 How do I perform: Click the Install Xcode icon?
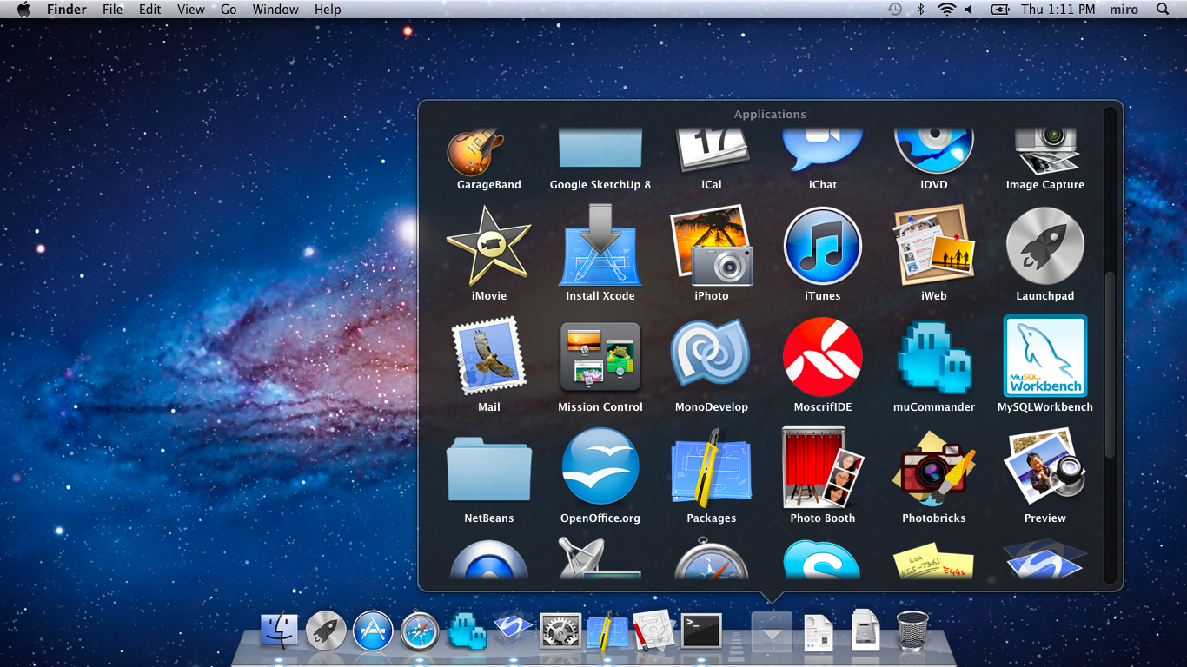tap(600, 245)
